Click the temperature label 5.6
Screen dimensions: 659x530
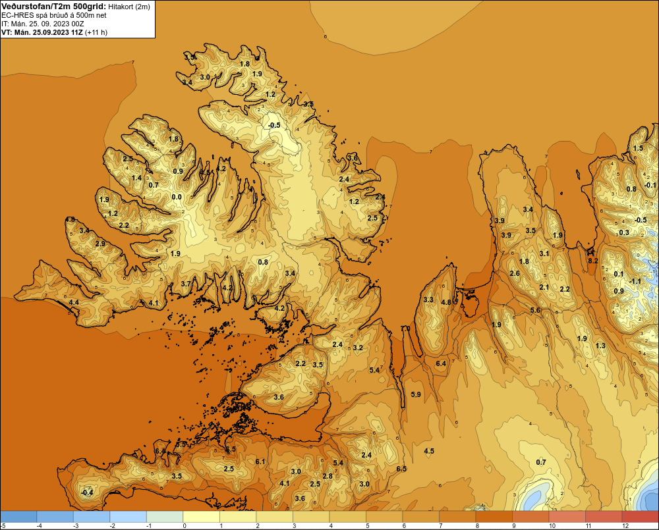click(535, 310)
